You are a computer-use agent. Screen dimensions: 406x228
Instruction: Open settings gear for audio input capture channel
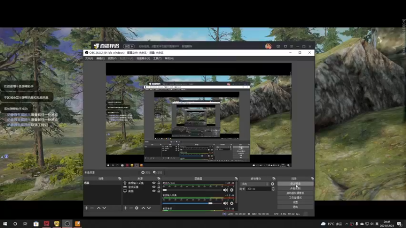coord(232,203)
